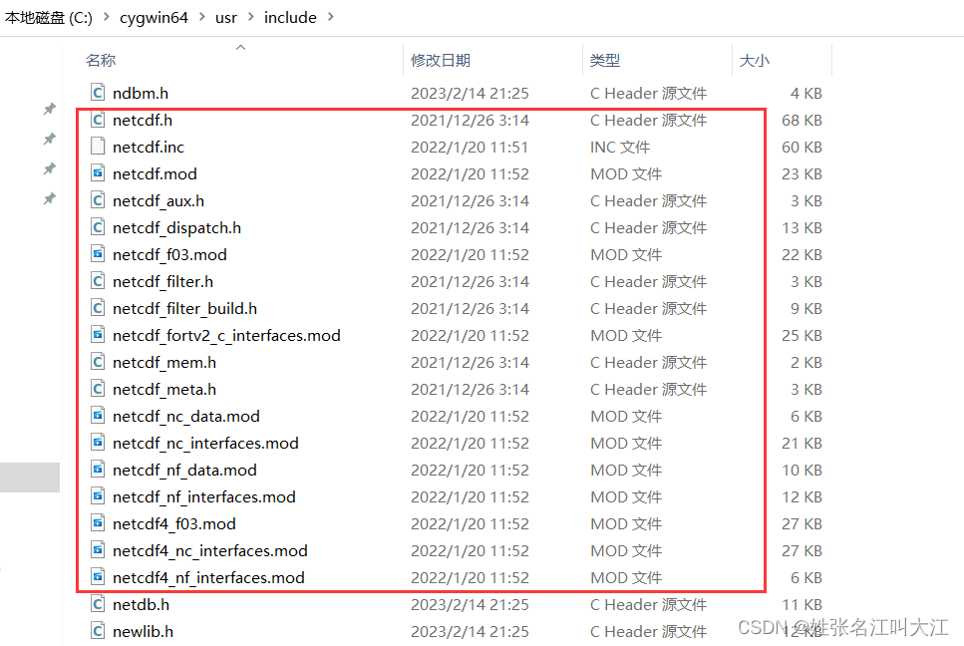Unpin the topmost quick access item

click(50, 109)
